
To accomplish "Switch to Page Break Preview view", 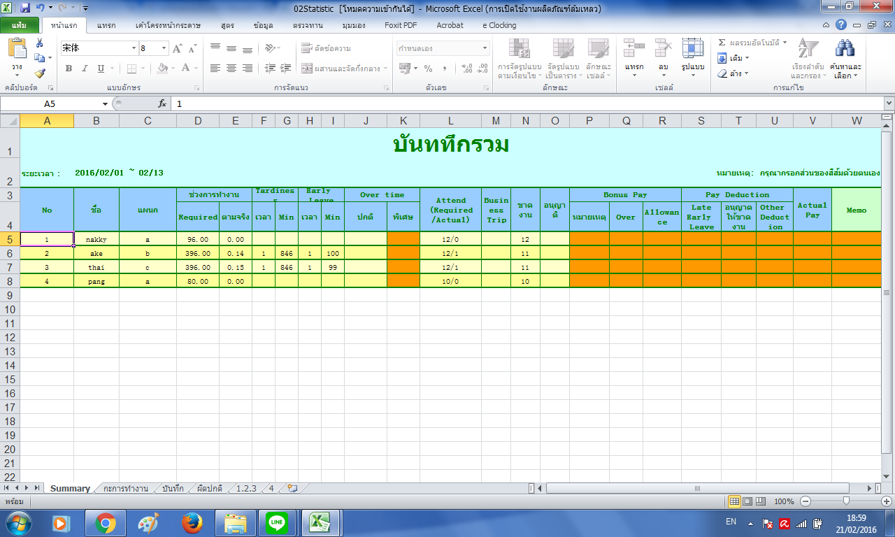I will 760,501.
